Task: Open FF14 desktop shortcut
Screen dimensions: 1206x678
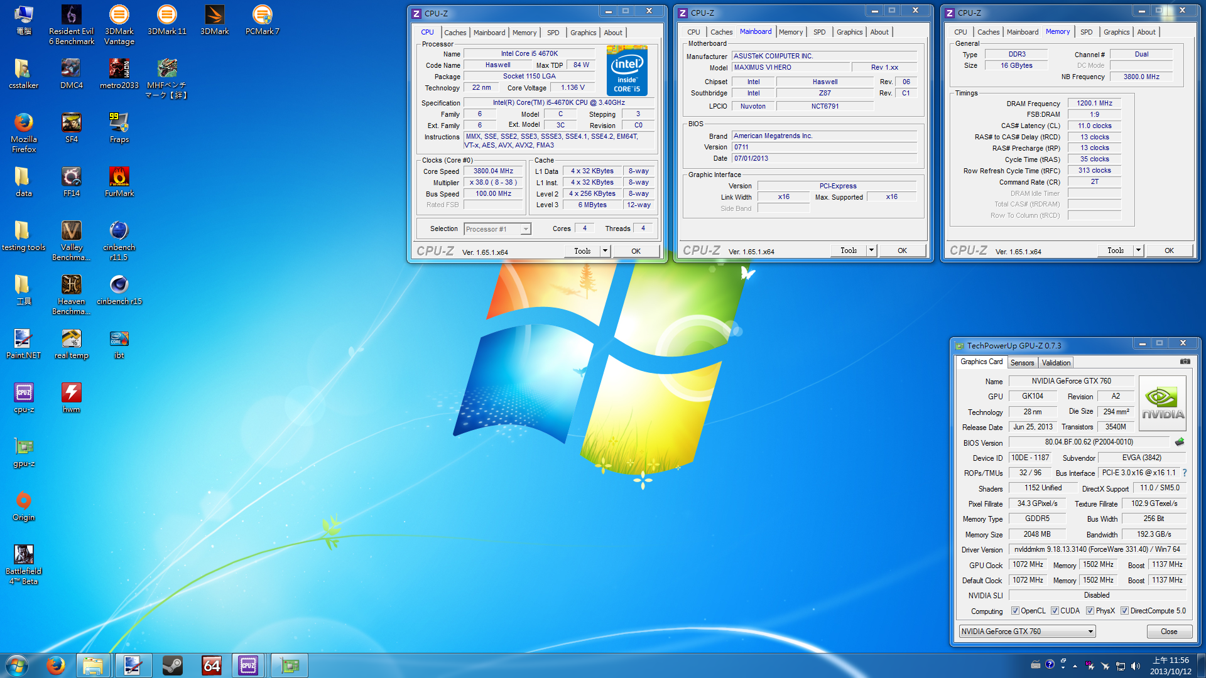Action: coord(71,182)
